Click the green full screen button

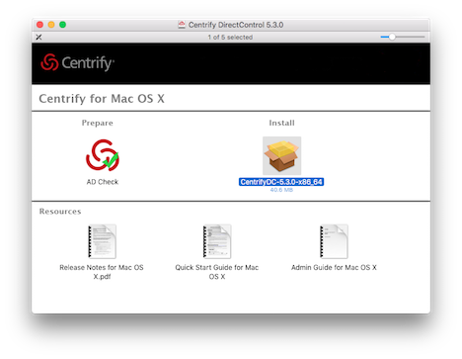click(62, 25)
